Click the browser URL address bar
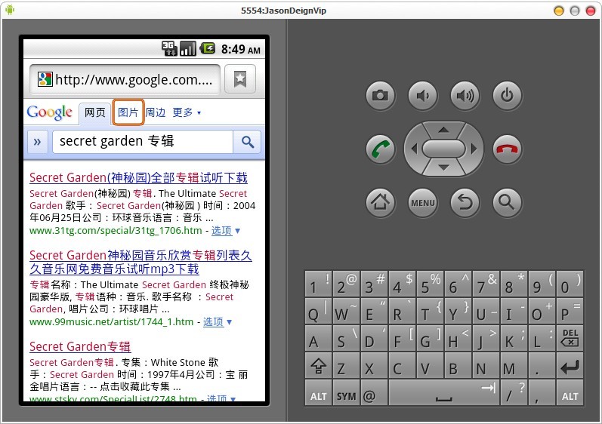Screen dimensions: 602x424 (x=125, y=79)
